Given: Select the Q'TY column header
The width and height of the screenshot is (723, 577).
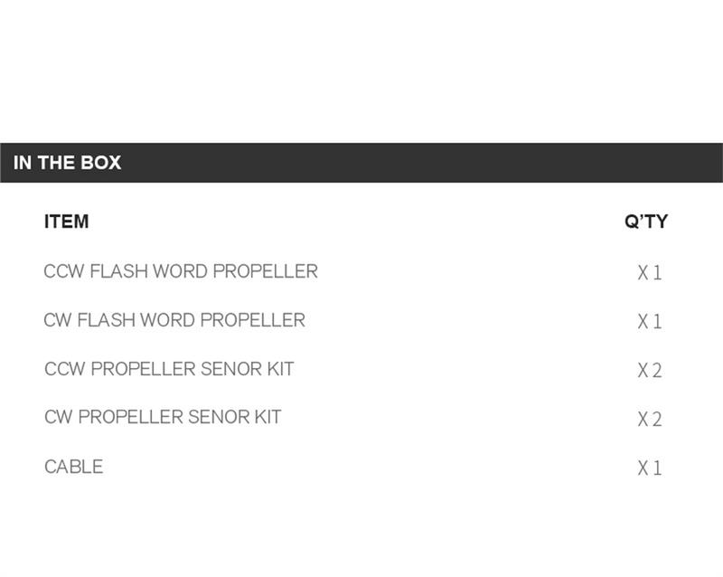Looking at the screenshot, I should 646,222.
